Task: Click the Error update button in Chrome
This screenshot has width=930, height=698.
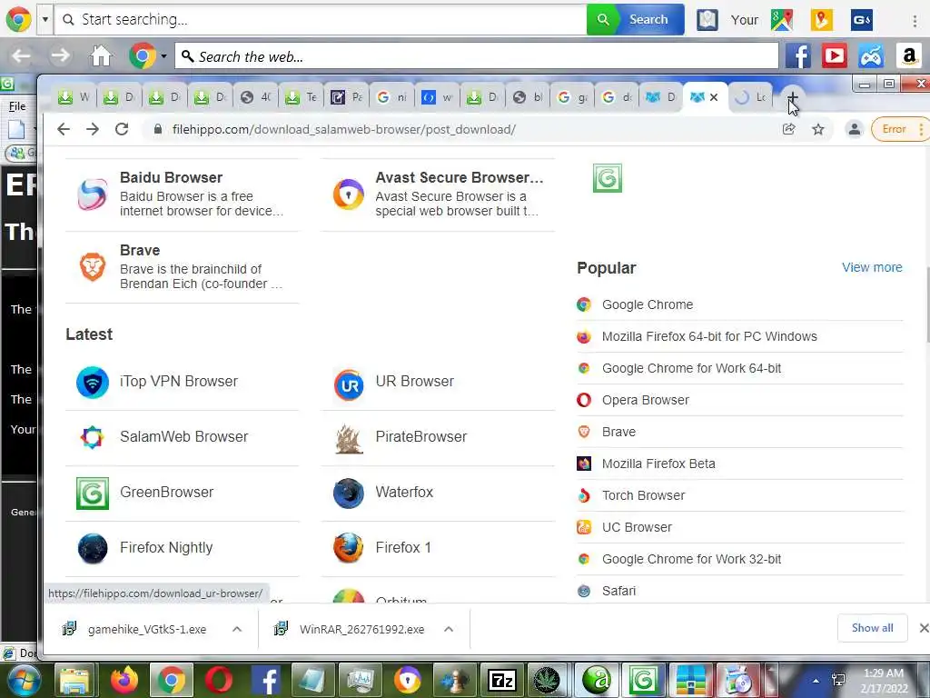Action: 898,129
